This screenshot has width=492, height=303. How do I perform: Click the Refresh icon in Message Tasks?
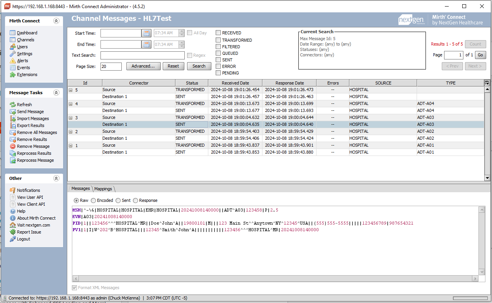pyautogui.click(x=13, y=105)
